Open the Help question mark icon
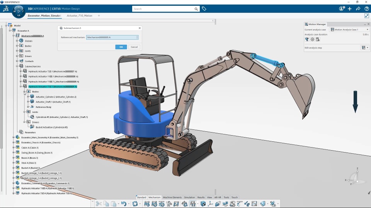 (x=366, y=9)
